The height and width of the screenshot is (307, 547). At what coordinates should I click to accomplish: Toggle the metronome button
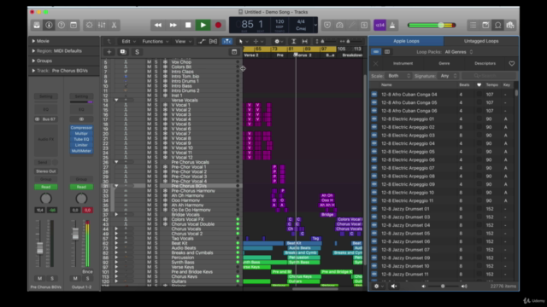pyautogui.click(x=392, y=25)
